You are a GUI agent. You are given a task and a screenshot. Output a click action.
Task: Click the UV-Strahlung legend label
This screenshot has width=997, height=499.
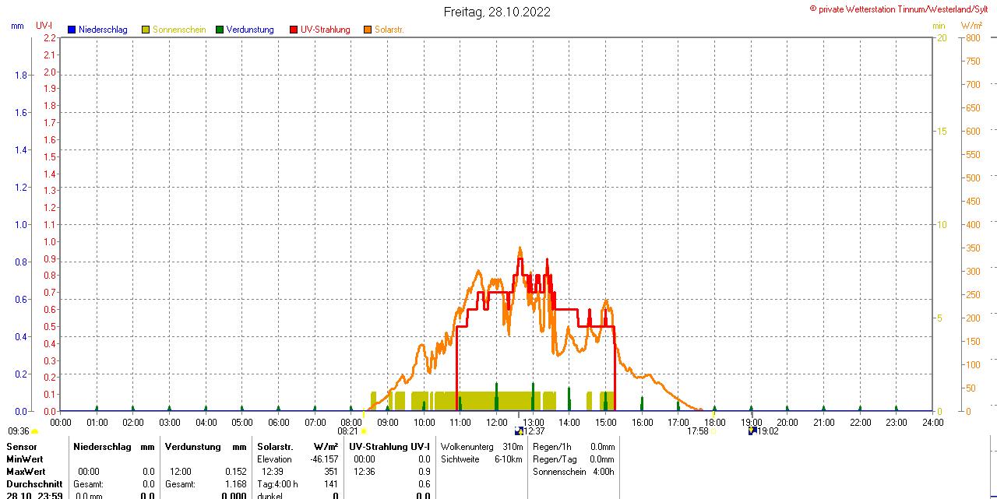pyautogui.click(x=326, y=30)
